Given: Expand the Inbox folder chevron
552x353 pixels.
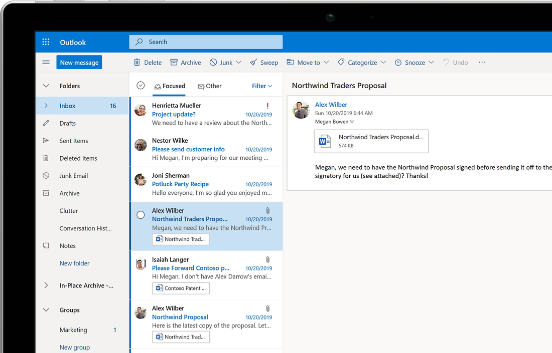Looking at the screenshot, I should tap(46, 106).
